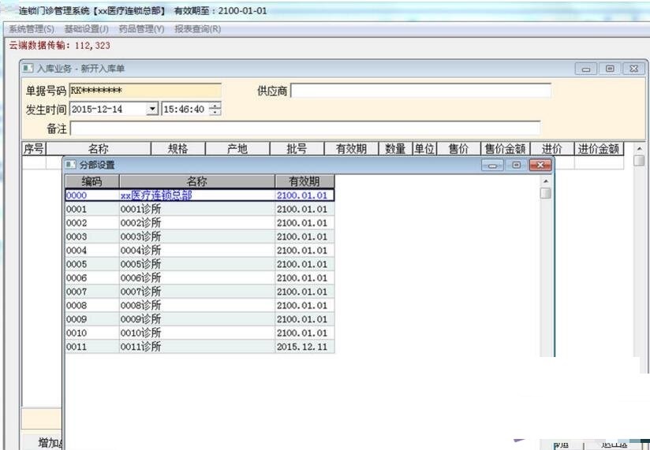Click the 分部设置 window title icon
This screenshot has width=650, height=450.
pyautogui.click(x=71, y=165)
